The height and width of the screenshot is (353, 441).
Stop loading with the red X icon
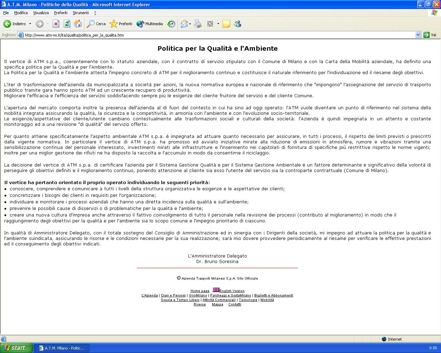[x=56, y=24]
